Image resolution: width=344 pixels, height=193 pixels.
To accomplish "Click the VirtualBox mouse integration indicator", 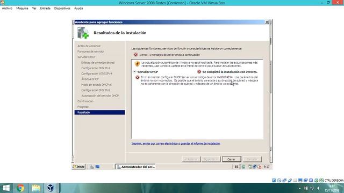I will (x=316, y=180).
